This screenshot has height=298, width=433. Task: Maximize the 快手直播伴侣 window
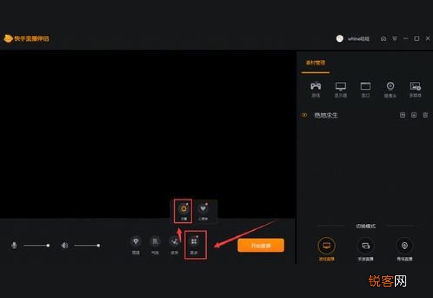(x=417, y=38)
